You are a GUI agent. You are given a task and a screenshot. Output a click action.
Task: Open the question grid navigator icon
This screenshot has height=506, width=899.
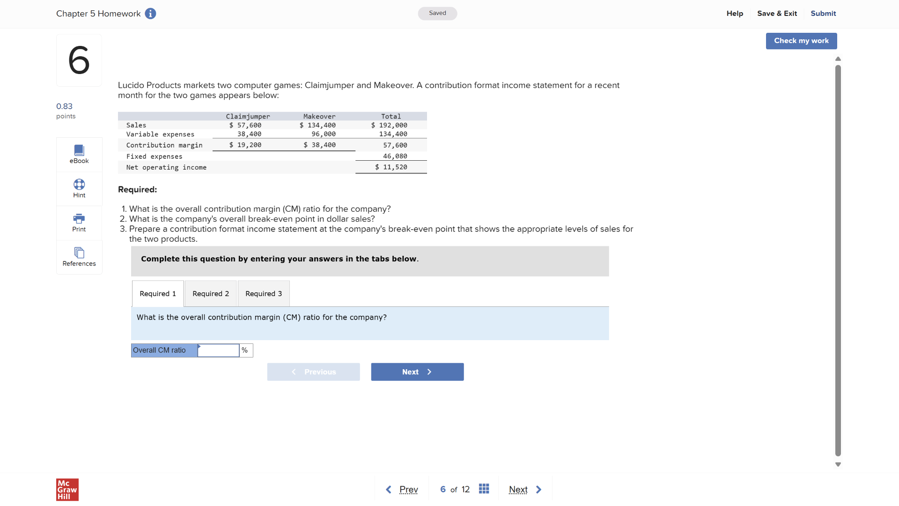point(484,489)
